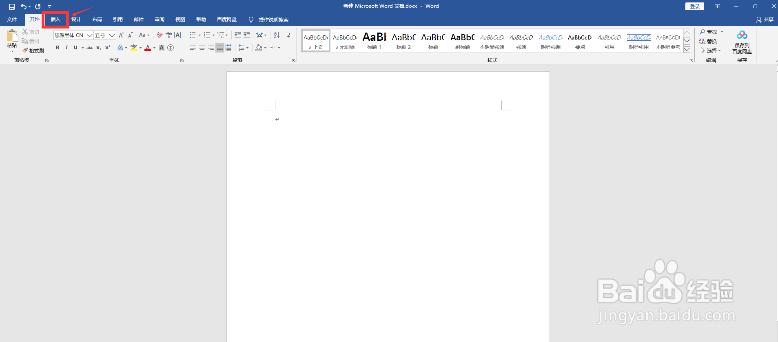The height and width of the screenshot is (342, 778).
Task: Select the Format Painter (格式刷)
Action: [33, 50]
